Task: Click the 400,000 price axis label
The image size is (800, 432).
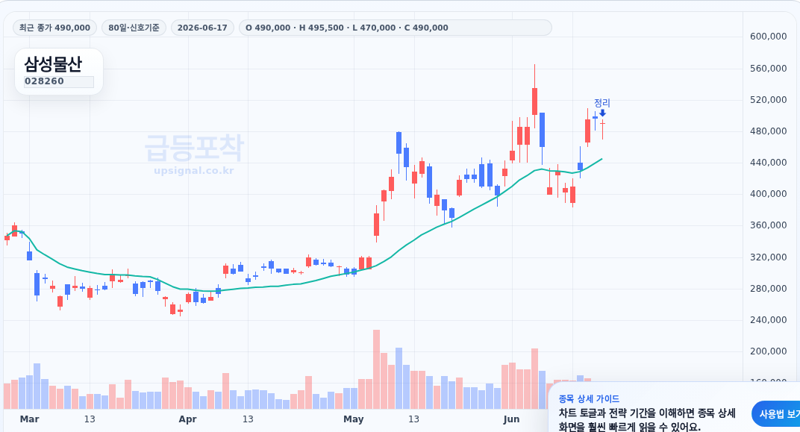Action: [x=768, y=194]
